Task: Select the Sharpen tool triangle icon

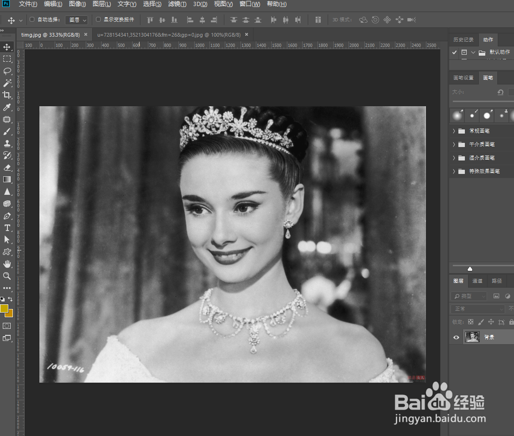Action: (x=7, y=192)
